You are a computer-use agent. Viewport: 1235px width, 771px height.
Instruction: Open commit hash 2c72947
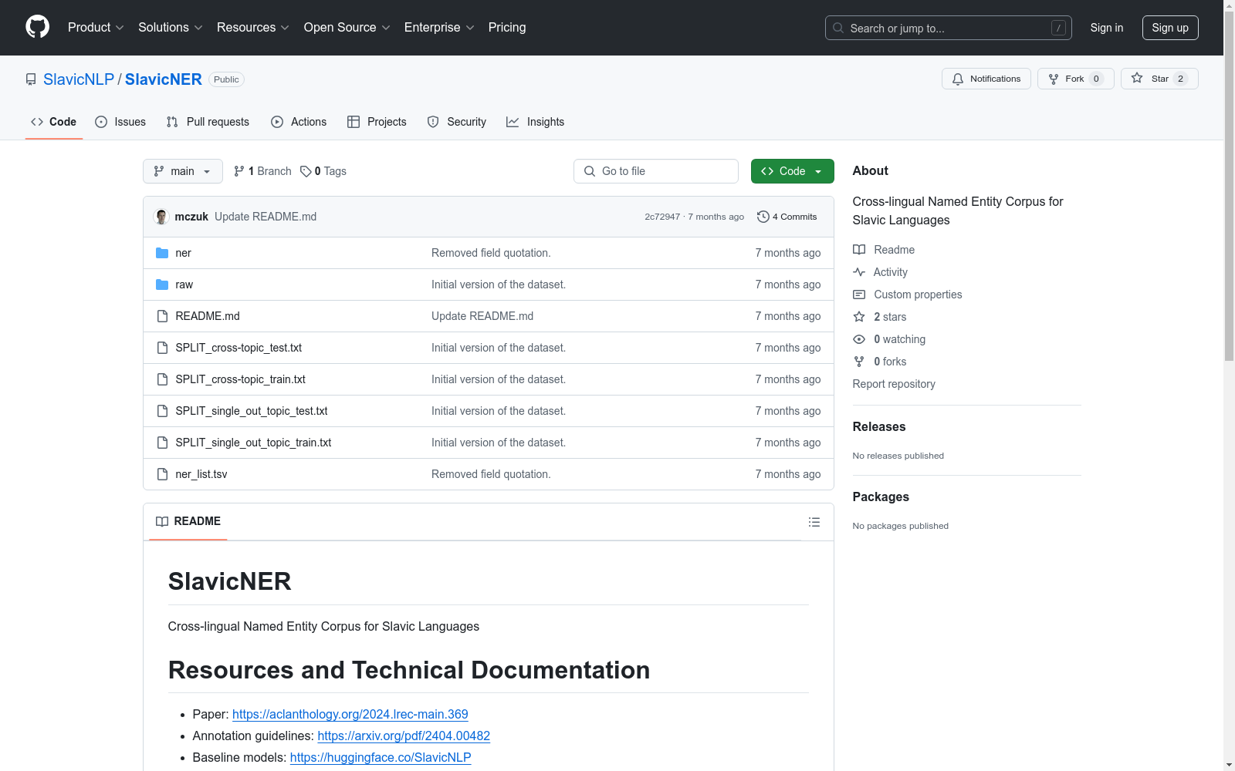coord(662,217)
